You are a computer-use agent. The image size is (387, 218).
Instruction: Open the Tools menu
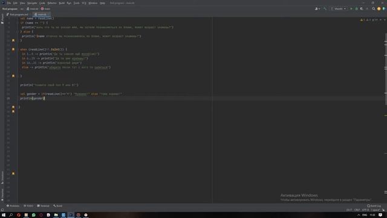[77, 3]
